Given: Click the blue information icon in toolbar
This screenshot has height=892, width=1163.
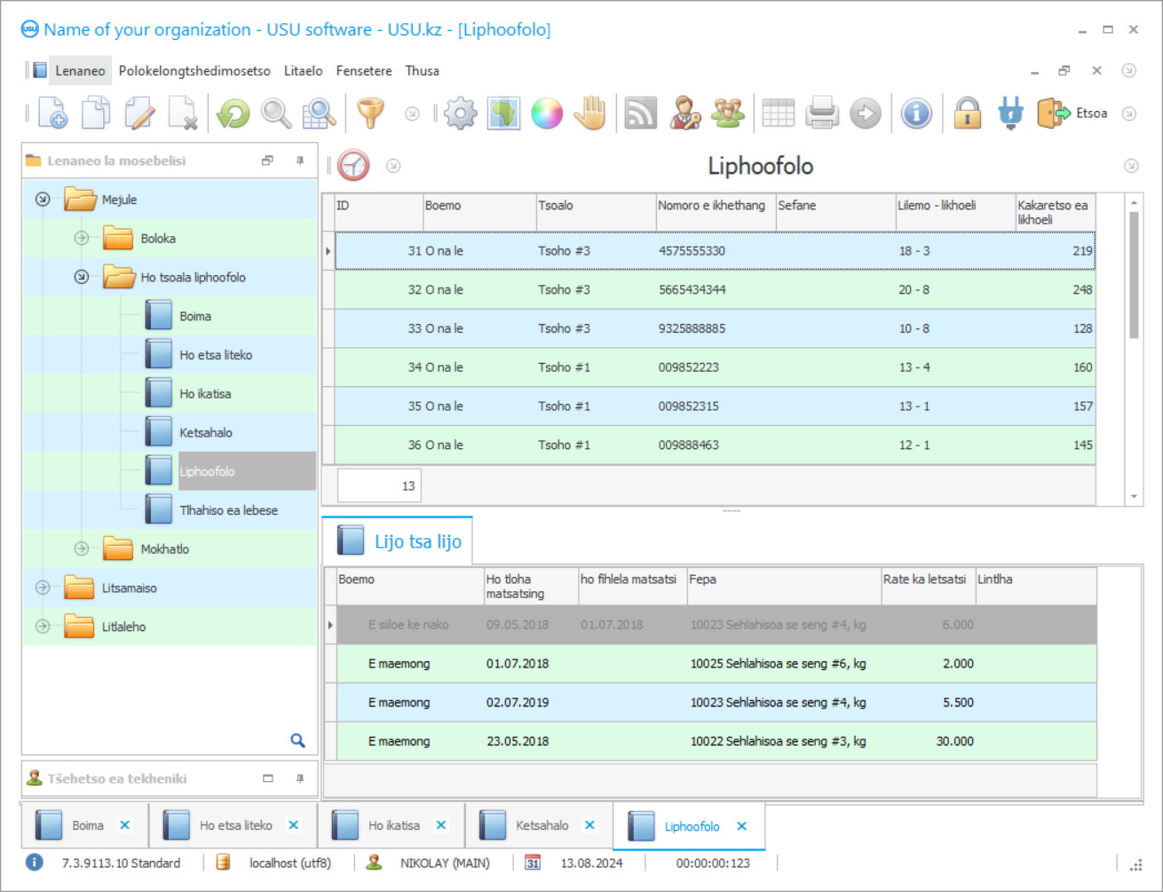Looking at the screenshot, I should pyautogui.click(x=916, y=114).
